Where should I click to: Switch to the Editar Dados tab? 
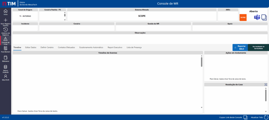coord(31,47)
